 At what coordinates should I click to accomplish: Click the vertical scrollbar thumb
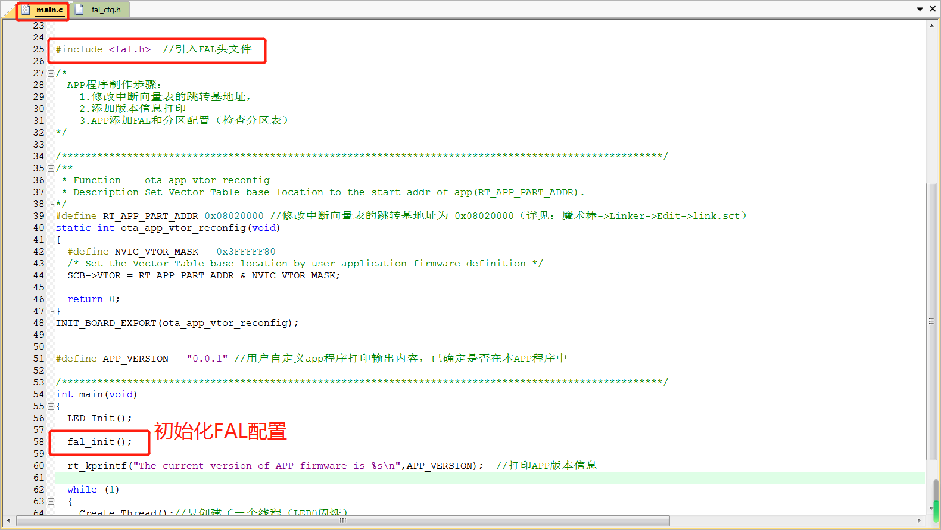click(x=932, y=321)
